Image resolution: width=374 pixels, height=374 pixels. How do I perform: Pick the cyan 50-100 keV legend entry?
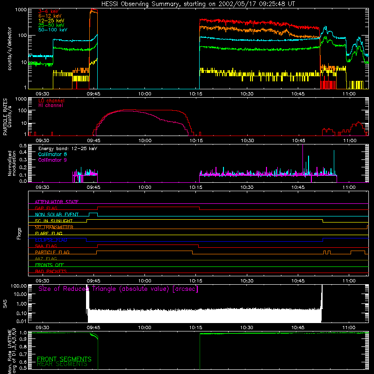tap(52, 30)
